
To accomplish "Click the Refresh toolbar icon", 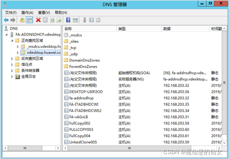I will [52, 20].
